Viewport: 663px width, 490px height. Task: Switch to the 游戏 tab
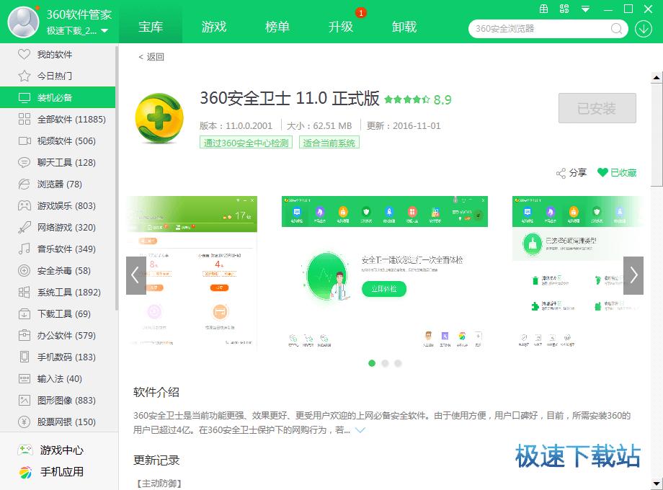pos(214,27)
